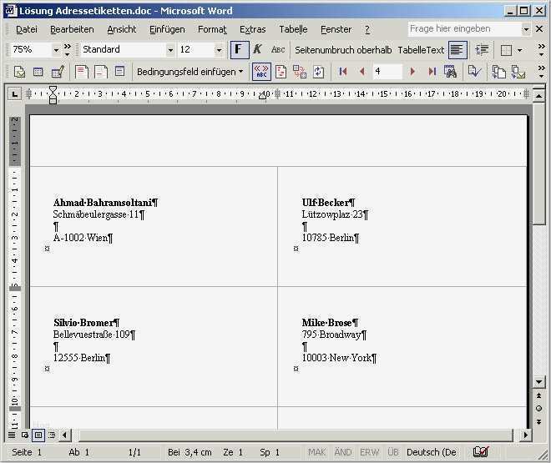The height and width of the screenshot is (463, 551).
Task: Jump to previous page with the double-up arrows
Action: (538, 395)
